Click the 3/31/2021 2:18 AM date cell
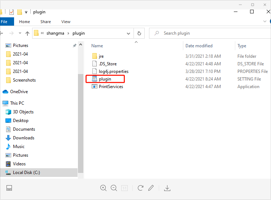Viewport: 271px width, 200px height. click(x=203, y=56)
